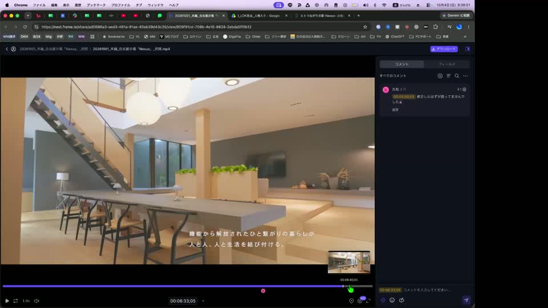Open the すべてのコメント filter
The width and height of the screenshot is (548, 308).
click(x=393, y=76)
